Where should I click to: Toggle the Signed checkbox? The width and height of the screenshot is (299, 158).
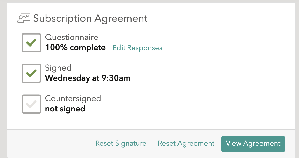31,73
